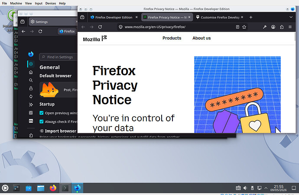The height and width of the screenshot is (195, 299).
Task: Go forward in the Privacy Notice window
Action: pos(91,27)
